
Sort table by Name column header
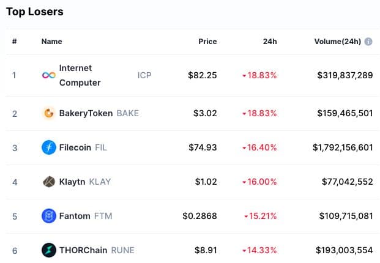click(51, 42)
